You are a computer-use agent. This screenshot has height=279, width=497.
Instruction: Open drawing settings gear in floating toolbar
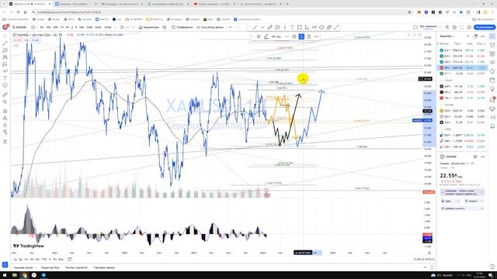(294, 36)
